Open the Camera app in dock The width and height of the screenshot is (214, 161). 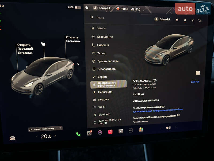click(89, 133)
